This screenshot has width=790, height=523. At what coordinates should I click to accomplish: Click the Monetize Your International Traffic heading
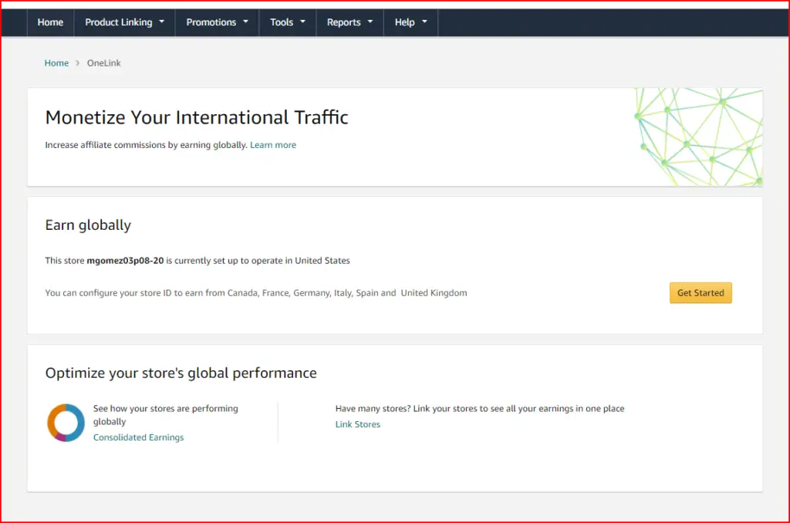(197, 117)
